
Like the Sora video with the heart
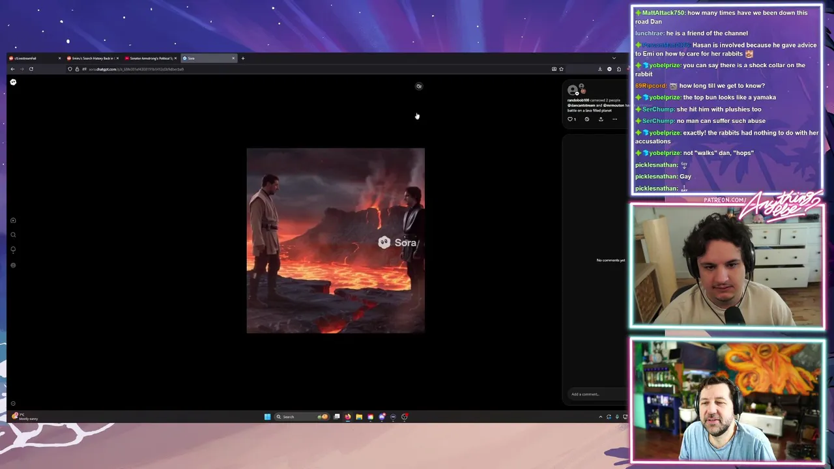(x=571, y=119)
